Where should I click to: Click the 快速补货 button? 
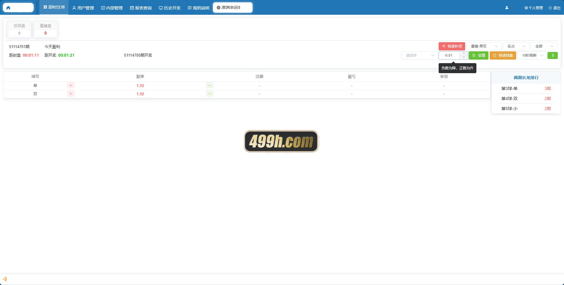(452, 46)
